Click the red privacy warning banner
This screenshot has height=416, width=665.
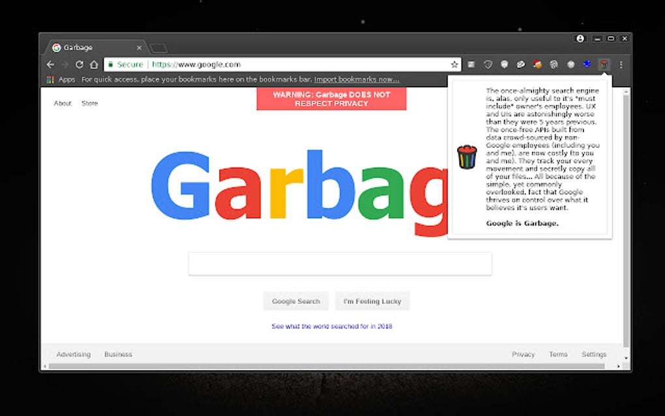331,98
